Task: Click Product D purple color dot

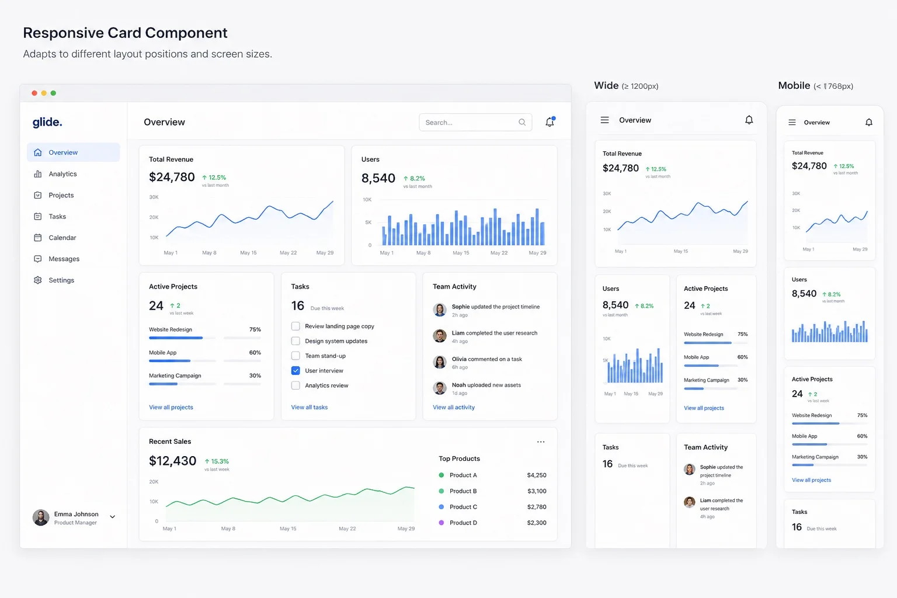Action: [441, 523]
